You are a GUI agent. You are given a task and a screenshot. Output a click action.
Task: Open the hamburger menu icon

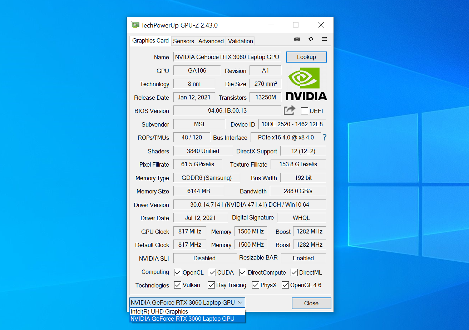tap(324, 39)
